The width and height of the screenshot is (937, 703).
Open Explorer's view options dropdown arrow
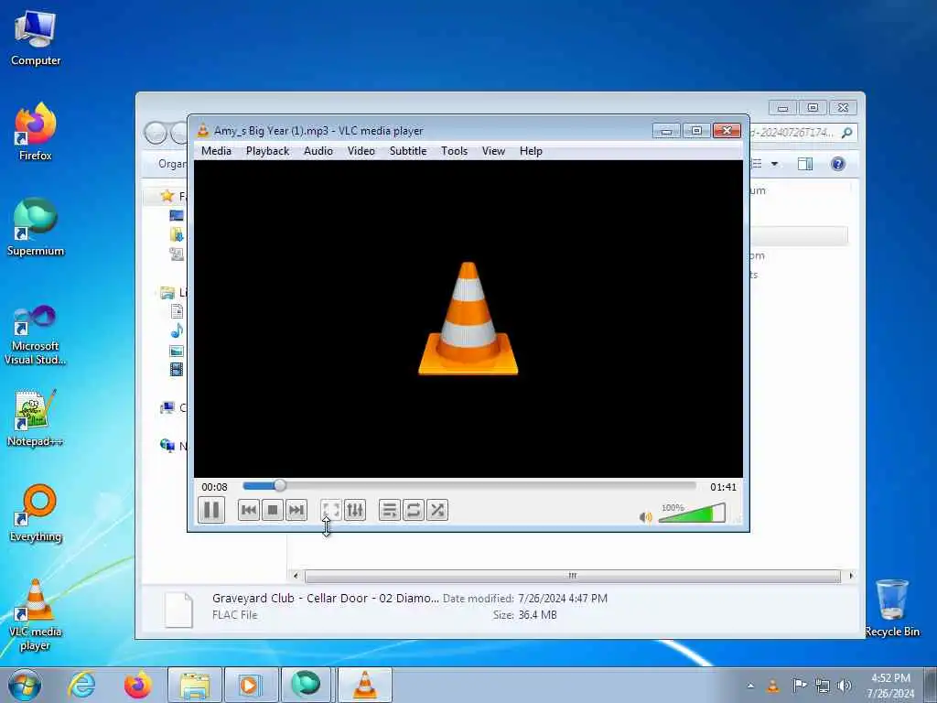point(774,164)
